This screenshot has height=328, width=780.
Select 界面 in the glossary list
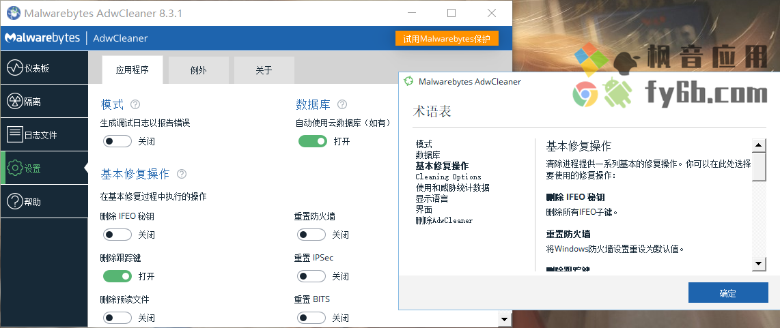424,210
